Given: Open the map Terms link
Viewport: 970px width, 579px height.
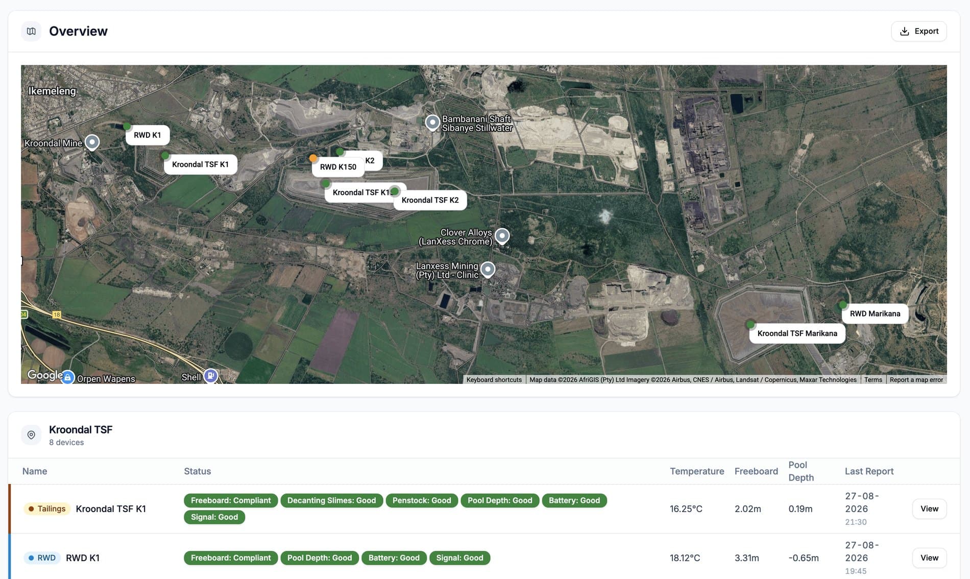Looking at the screenshot, I should coord(873,380).
